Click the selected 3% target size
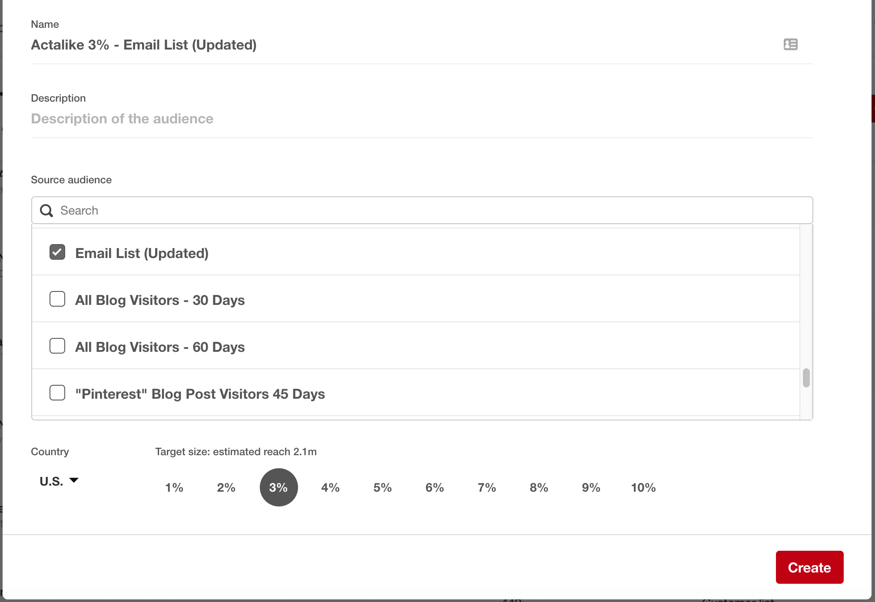 (278, 487)
